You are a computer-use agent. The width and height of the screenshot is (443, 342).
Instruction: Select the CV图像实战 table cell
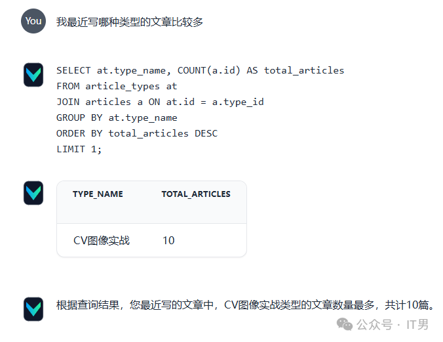tap(102, 240)
